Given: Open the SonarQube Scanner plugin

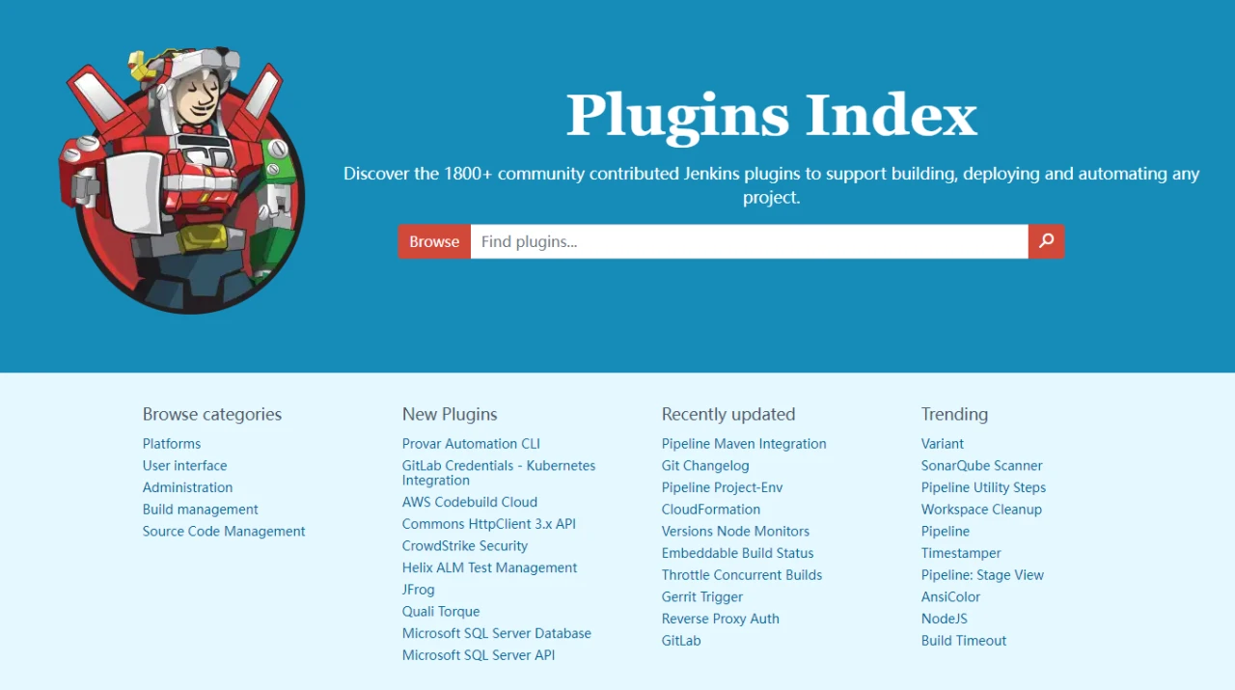Looking at the screenshot, I should point(981,466).
